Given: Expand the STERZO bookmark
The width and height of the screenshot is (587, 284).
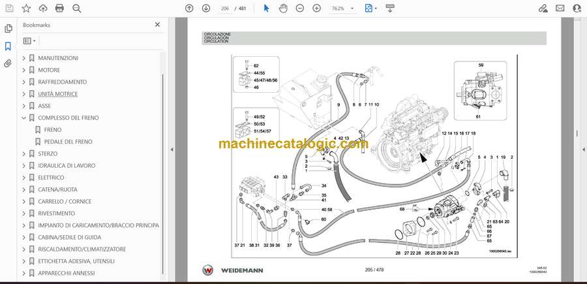Looking at the screenshot, I should pyautogui.click(x=24, y=153).
